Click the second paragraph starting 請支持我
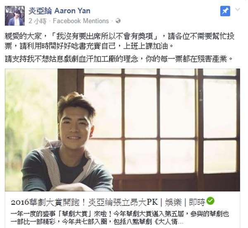Screen dimensions: 248x228 (119, 59)
